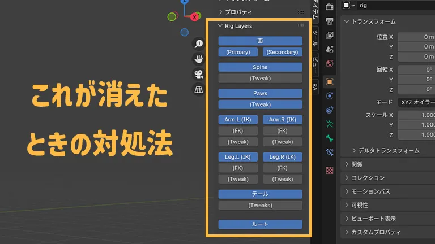Switch perspective with the grid icon
Screen dimensions: 435x244
click(199, 89)
